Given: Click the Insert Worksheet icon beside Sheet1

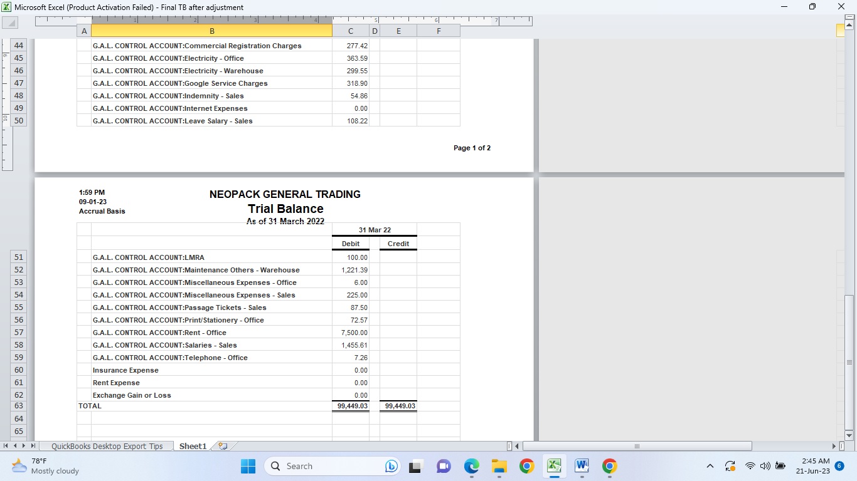Looking at the screenshot, I should coord(223,446).
